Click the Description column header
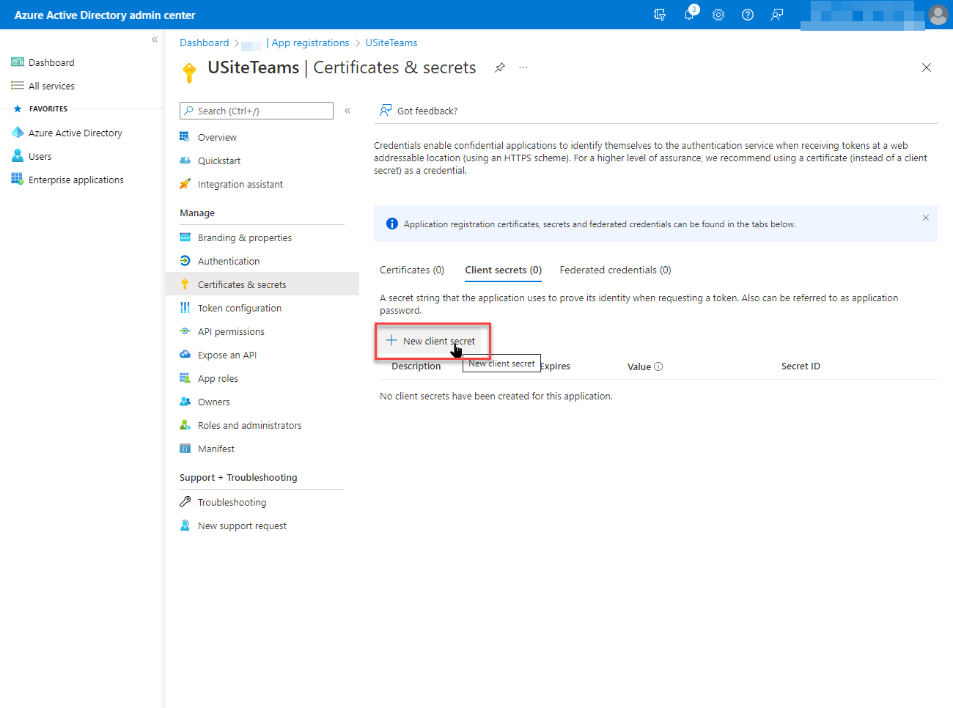The width and height of the screenshot is (953, 708). click(416, 366)
